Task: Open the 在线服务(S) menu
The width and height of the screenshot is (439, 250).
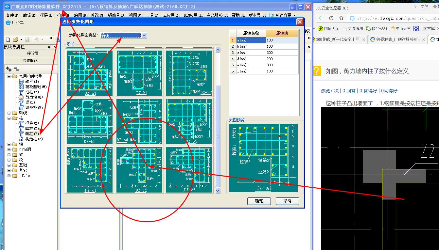Action: click(217, 15)
